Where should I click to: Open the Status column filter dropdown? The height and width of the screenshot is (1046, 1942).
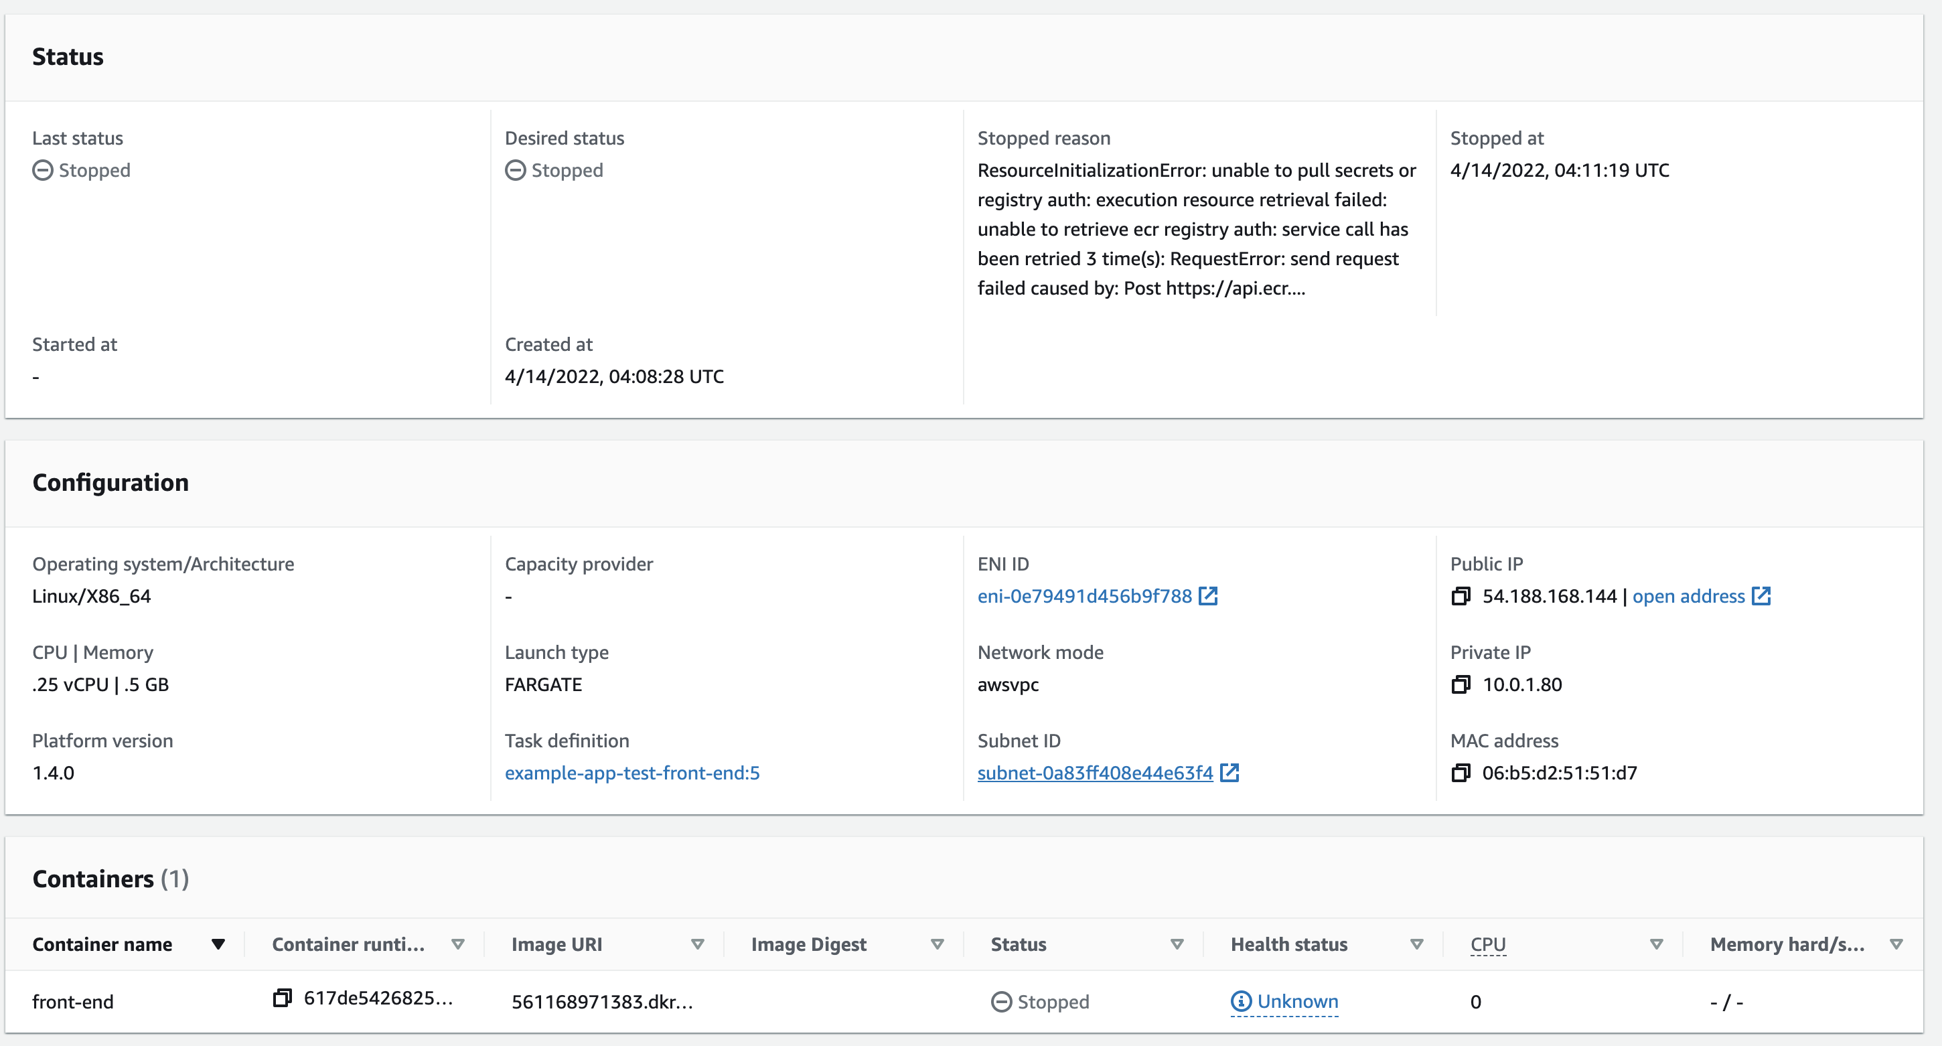tap(1176, 944)
